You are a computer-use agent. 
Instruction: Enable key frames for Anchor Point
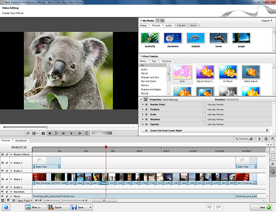pos(204,104)
